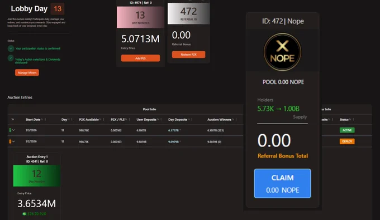This screenshot has width=380, height=220.
Task: Click the orange Lobby Day 13 badge
Action: click(x=58, y=9)
